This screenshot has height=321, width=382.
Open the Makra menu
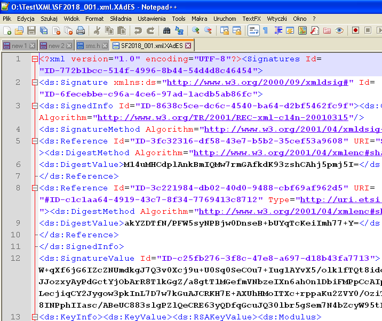pos(200,19)
